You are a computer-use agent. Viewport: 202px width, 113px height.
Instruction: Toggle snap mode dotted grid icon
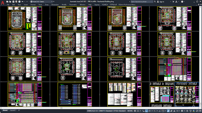[138, 111]
